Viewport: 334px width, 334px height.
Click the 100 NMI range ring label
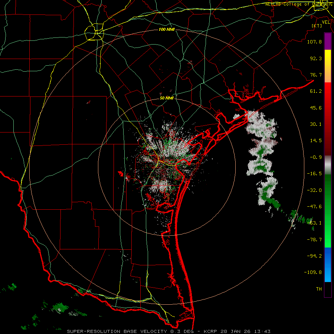167,29
